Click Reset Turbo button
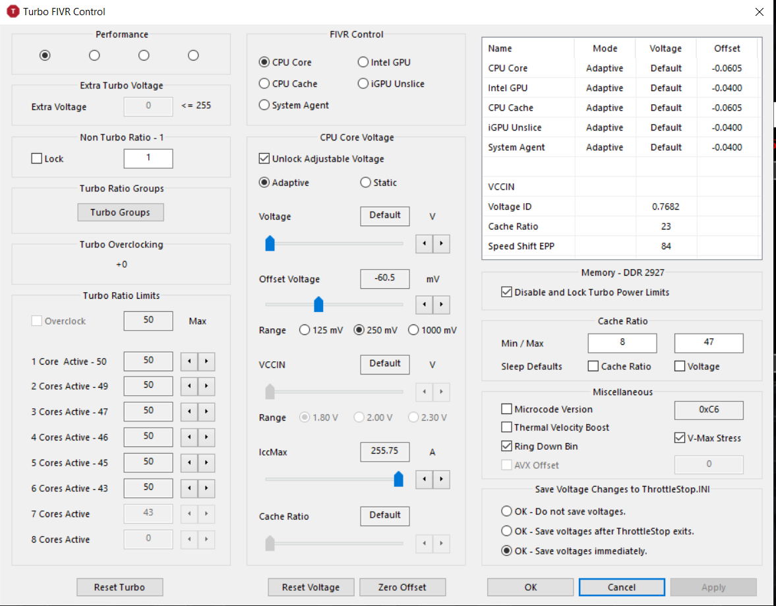776x606 pixels. tap(120, 587)
